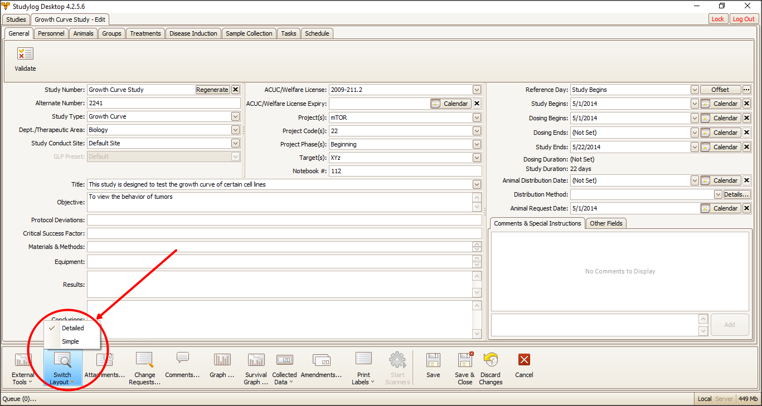Expand the Study Type dropdown
The image size is (762, 406).
click(236, 116)
